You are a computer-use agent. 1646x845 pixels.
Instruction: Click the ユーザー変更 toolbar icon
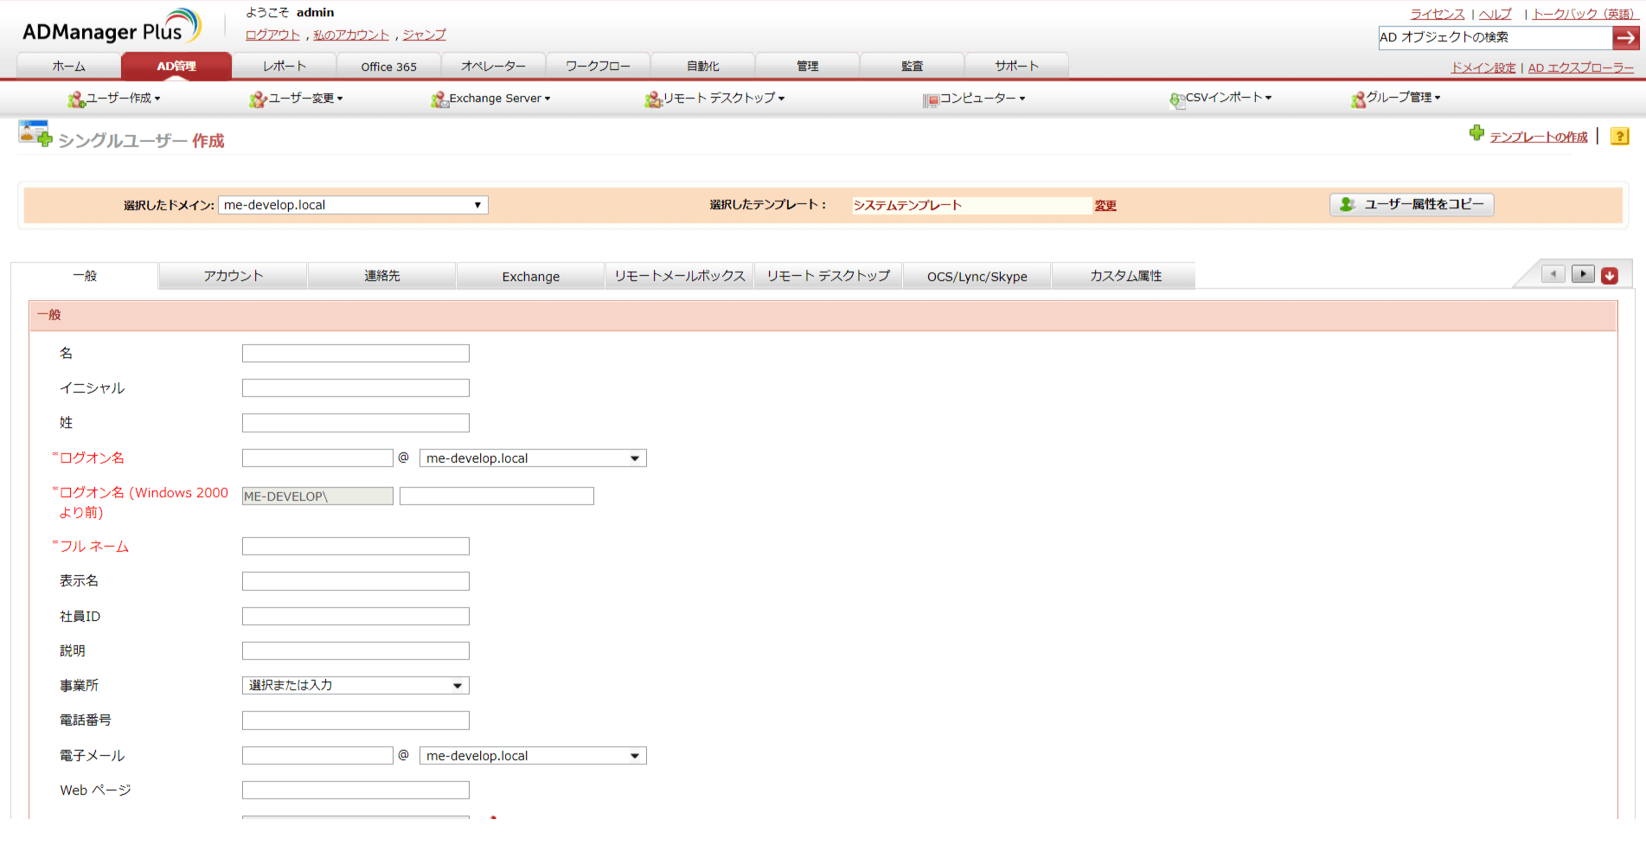(x=256, y=98)
